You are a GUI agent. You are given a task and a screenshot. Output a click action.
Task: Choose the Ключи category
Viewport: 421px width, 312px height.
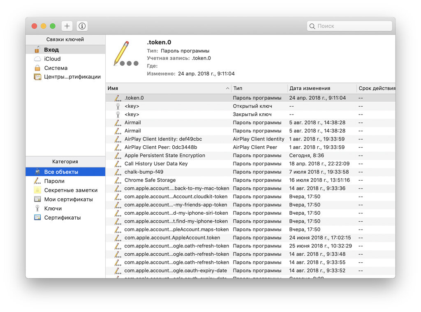click(x=65, y=208)
